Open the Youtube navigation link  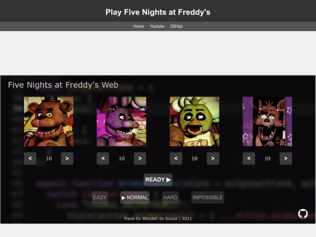157,26
